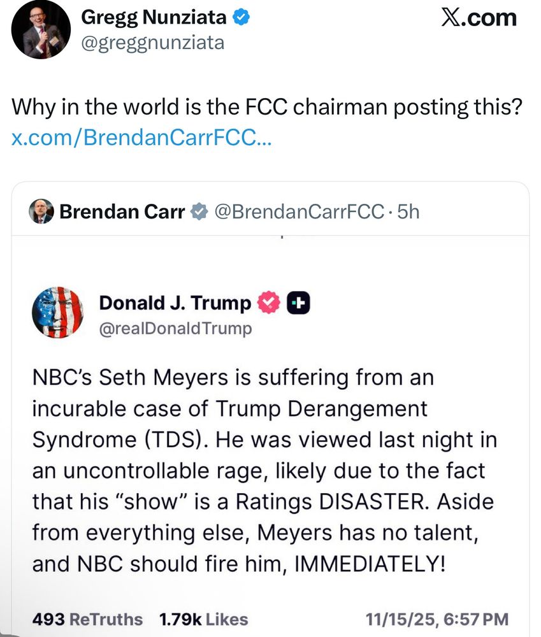Image resolution: width=541 pixels, height=637 pixels.
Task: Open the Brendan Carr display name
Action: tap(122, 211)
